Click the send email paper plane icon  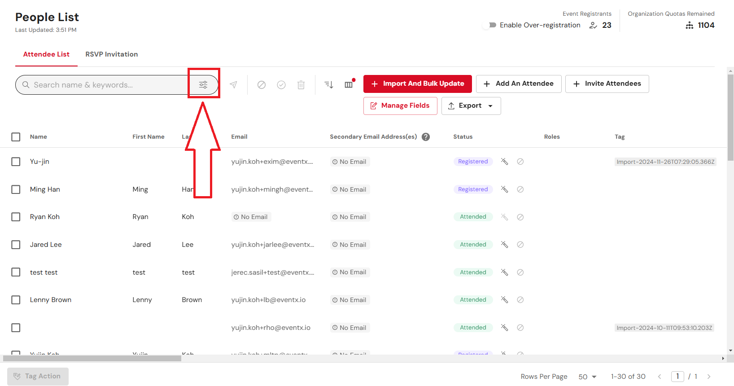(233, 85)
